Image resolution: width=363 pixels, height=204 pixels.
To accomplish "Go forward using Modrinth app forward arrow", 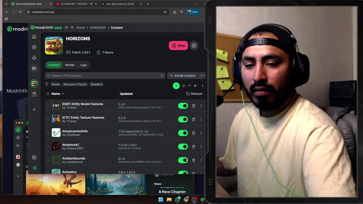I will [x=72, y=27].
